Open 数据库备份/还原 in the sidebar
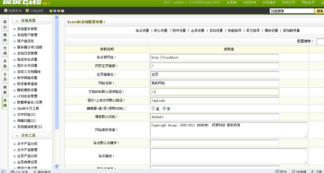The width and height of the screenshot is (324, 173). (30, 102)
